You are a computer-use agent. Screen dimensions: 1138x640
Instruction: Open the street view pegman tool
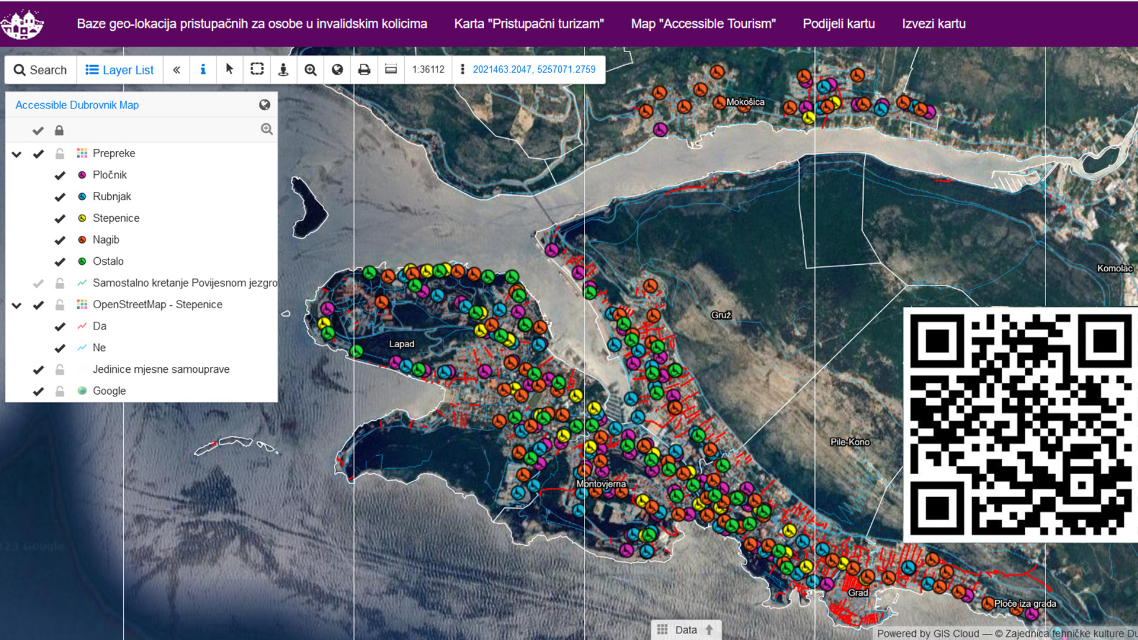click(x=283, y=70)
